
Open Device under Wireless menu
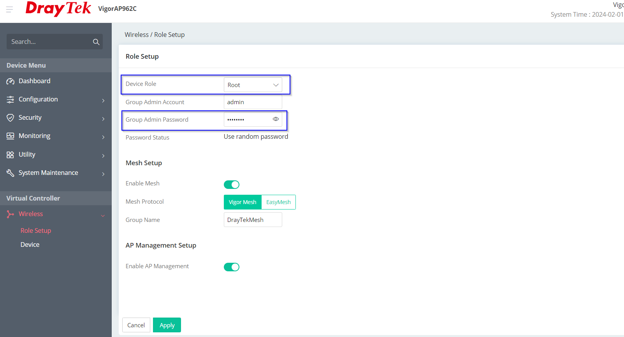(x=30, y=244)
